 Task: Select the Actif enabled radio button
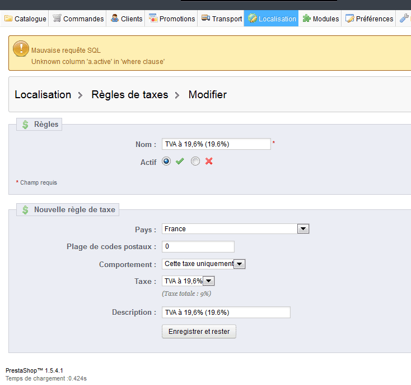pyautogui.click(x=166, y=161)
